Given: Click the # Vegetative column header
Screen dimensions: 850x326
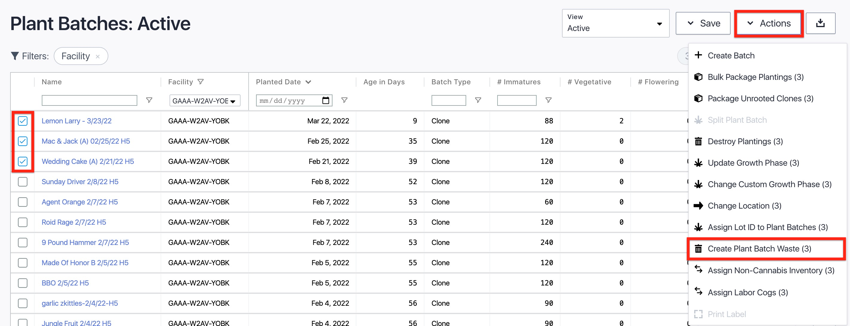Looking at the screenshot, I should coord(589,82).
